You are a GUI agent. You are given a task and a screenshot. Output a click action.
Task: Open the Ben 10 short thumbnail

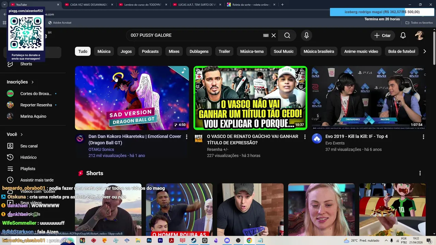click(392, 210)
